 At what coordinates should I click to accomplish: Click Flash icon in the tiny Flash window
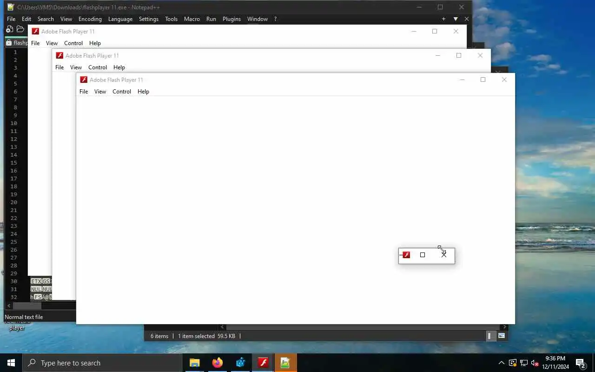pos(406,255)
